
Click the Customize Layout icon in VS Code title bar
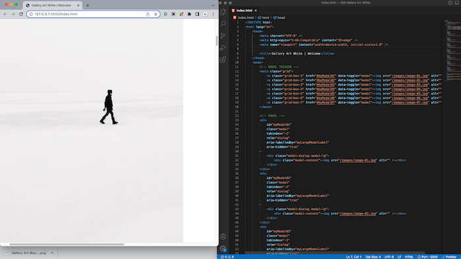[x=457, y=3]
